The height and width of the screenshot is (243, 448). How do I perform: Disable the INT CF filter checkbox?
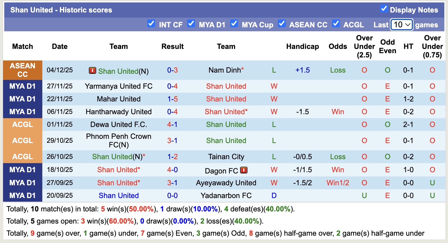click(151, 23)
